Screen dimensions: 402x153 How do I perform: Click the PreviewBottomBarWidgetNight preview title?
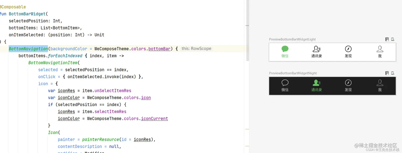pos(293,73)
